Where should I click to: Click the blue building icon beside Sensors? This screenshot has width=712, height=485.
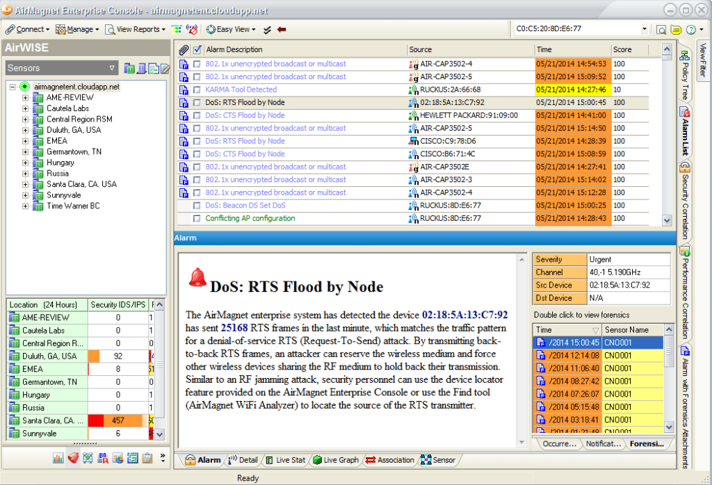point(142,69)
